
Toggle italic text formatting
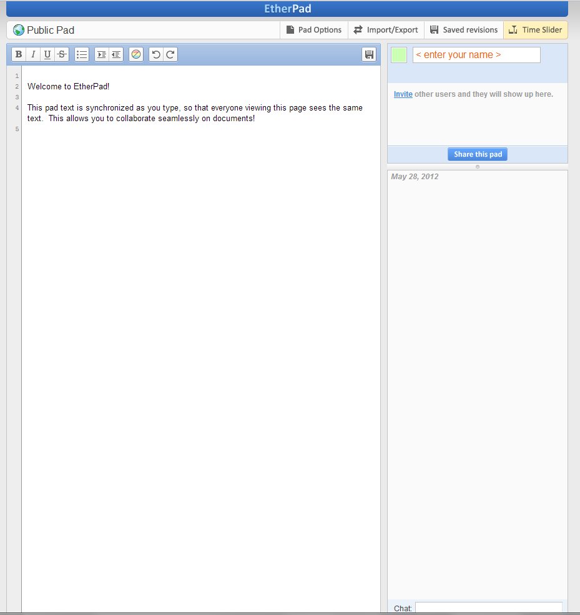click(33, 54)
